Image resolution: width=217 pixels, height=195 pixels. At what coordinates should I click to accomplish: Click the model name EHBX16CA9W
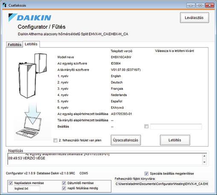(x=121, y=57)
